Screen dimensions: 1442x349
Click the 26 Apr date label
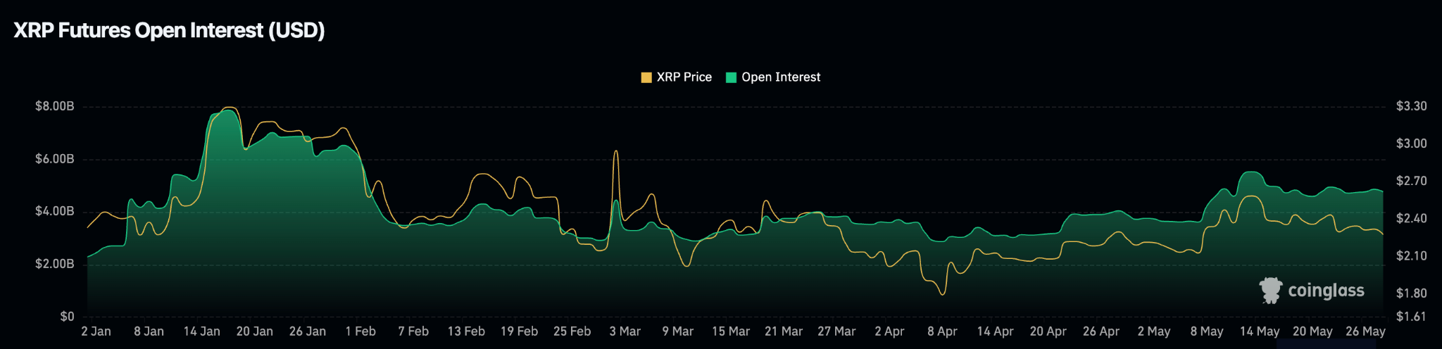pos(1101,331)
